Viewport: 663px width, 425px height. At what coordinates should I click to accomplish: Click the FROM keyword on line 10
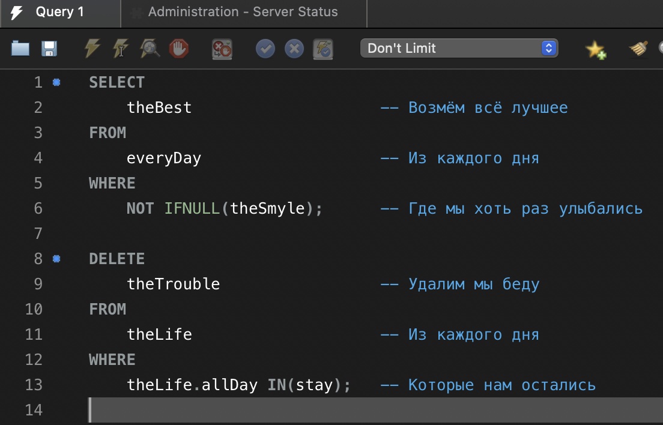107,309
